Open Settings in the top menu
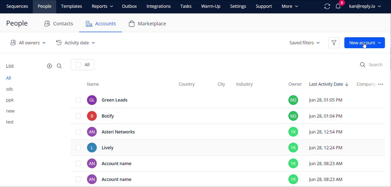This screenshot has width=391, height=187. (238, 6)
